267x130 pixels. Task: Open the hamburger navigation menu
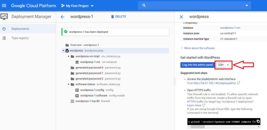pyautogui.click(x=4, y=6)
